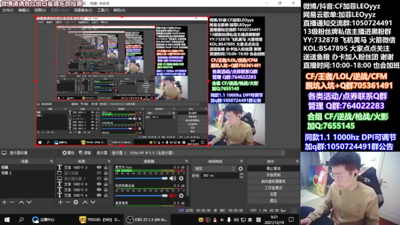The width and height of the screenshot is (400, 225).
Task: Mute the 麦克风/Aux speaker icon
Action: pyautogui.click(x=172, y=178)
